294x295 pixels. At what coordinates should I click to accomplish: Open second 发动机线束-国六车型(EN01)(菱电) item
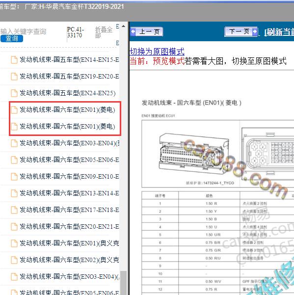tap(67, 127)
